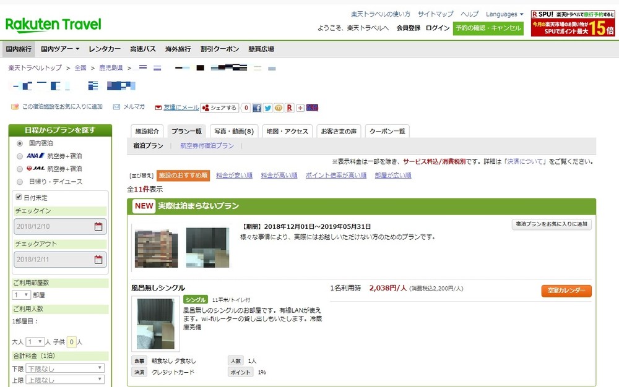The height and width of the screenshot is (387, 619).
Task: Open the Languages dropdown
Action: [504, 14]
